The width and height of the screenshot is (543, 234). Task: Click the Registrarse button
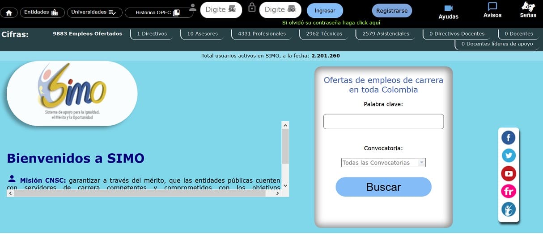coord(392,10)
